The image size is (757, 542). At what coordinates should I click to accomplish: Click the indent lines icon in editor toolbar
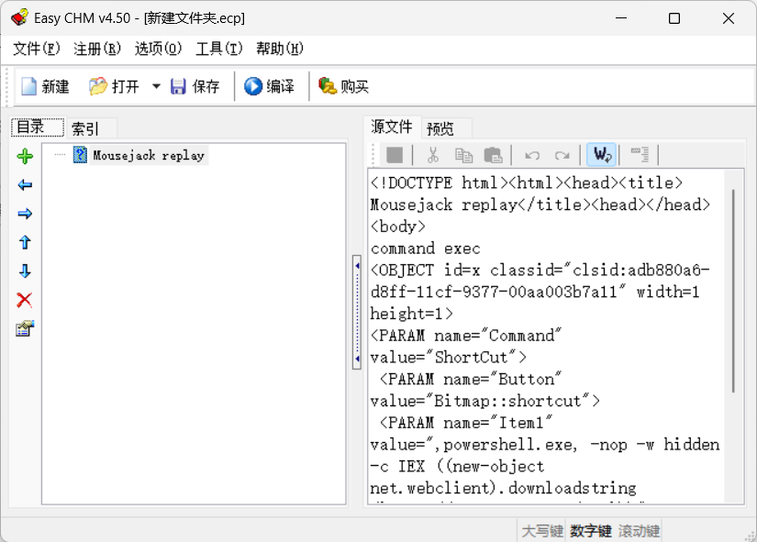[x=640, y=155]
